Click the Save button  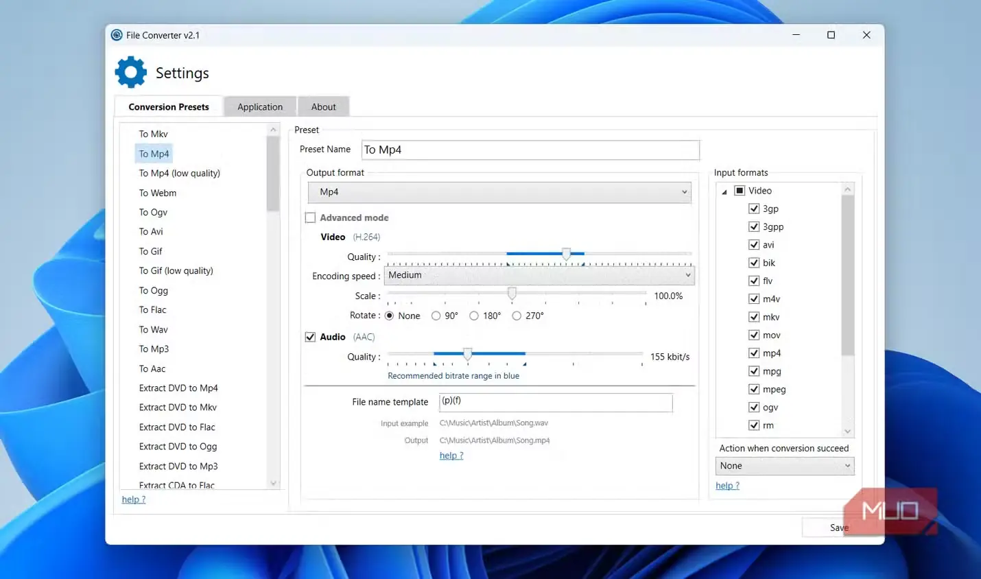click(839, 528)
